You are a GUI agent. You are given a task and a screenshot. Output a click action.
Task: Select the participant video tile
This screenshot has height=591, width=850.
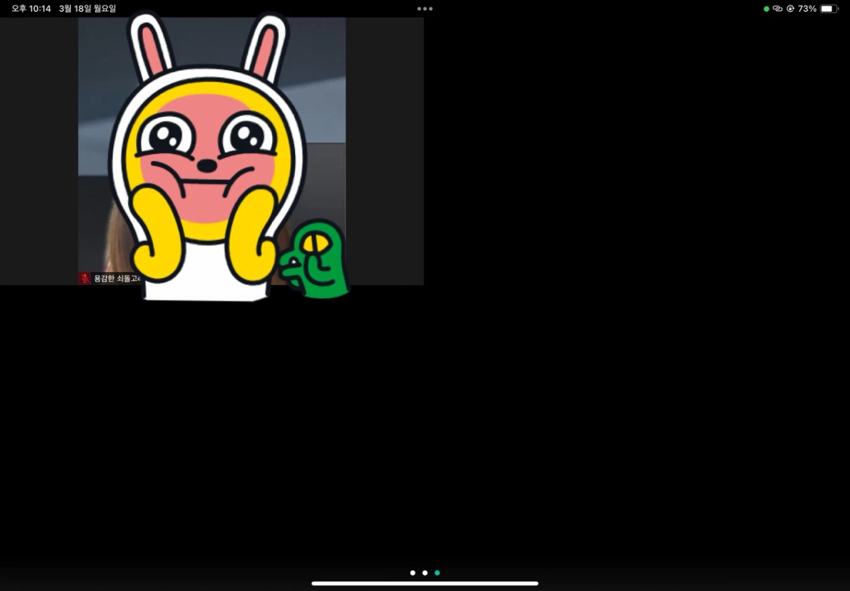pos(212,151)
